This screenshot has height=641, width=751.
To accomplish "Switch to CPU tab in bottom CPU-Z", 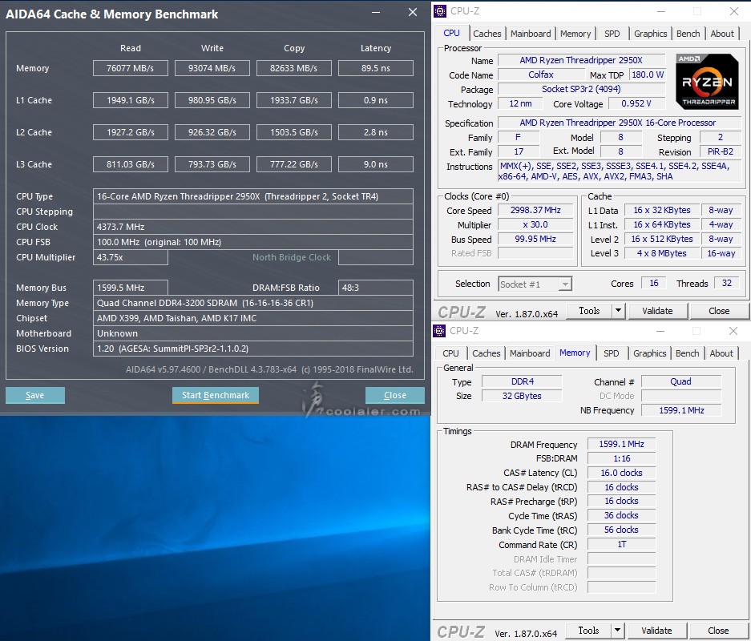I will 450,353.
